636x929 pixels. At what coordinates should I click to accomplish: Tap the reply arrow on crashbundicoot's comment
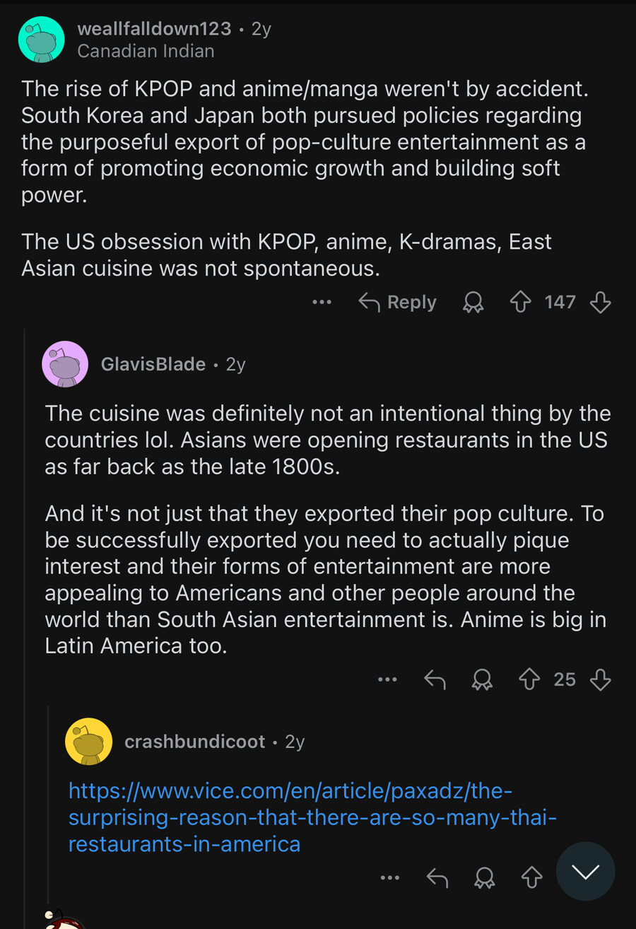[x=438, y=877]
